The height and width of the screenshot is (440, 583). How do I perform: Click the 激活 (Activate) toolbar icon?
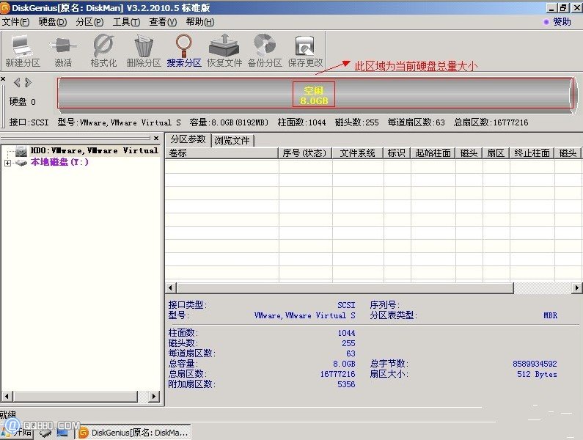point(63,50)
